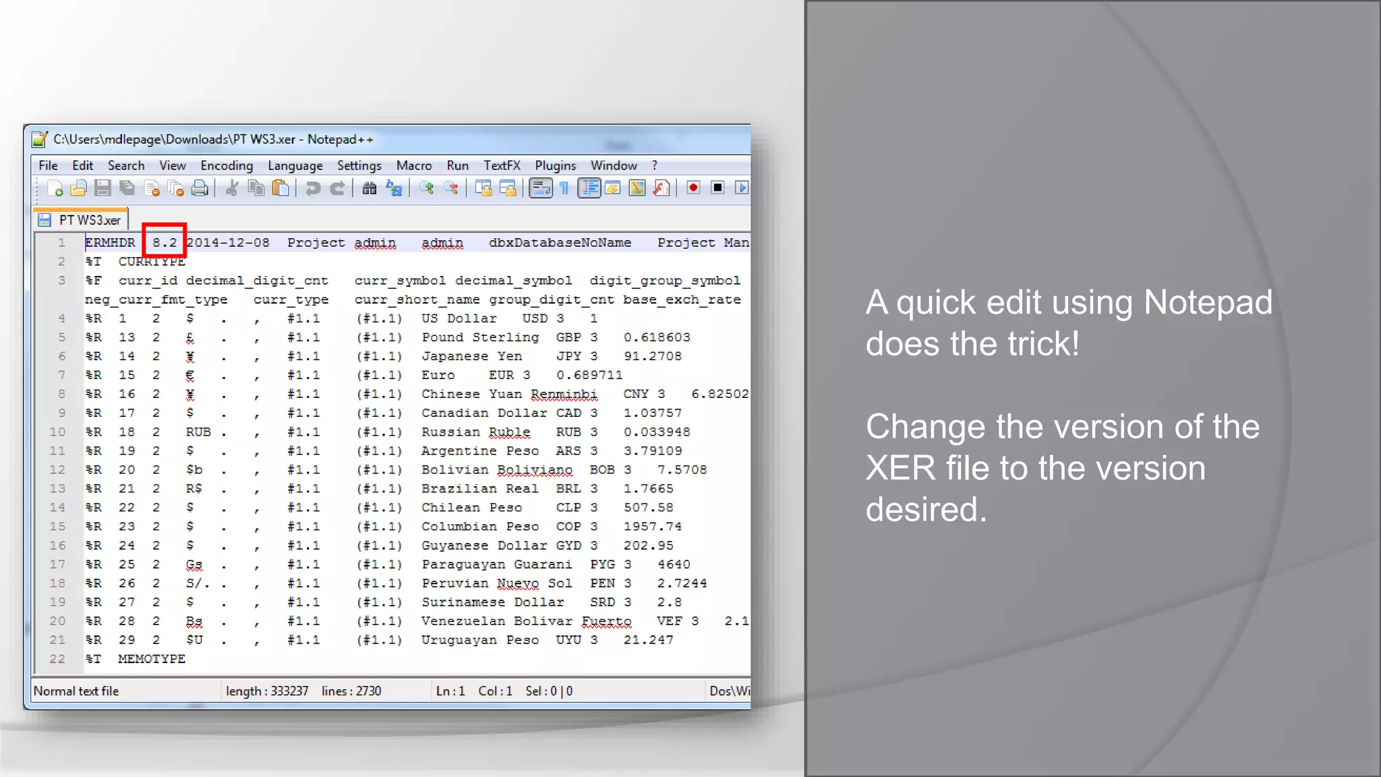Open the question mark help menu
This screenshot has width=1381, height=777.
click(655, 165)
